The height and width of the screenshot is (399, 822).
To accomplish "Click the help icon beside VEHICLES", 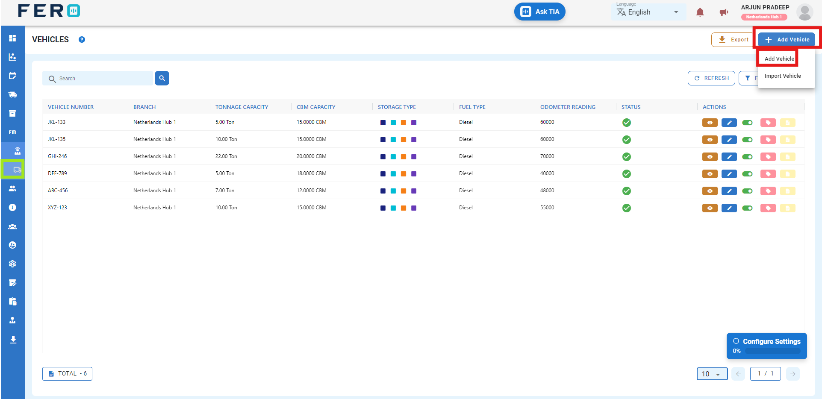I will click(x=82, y=39).
